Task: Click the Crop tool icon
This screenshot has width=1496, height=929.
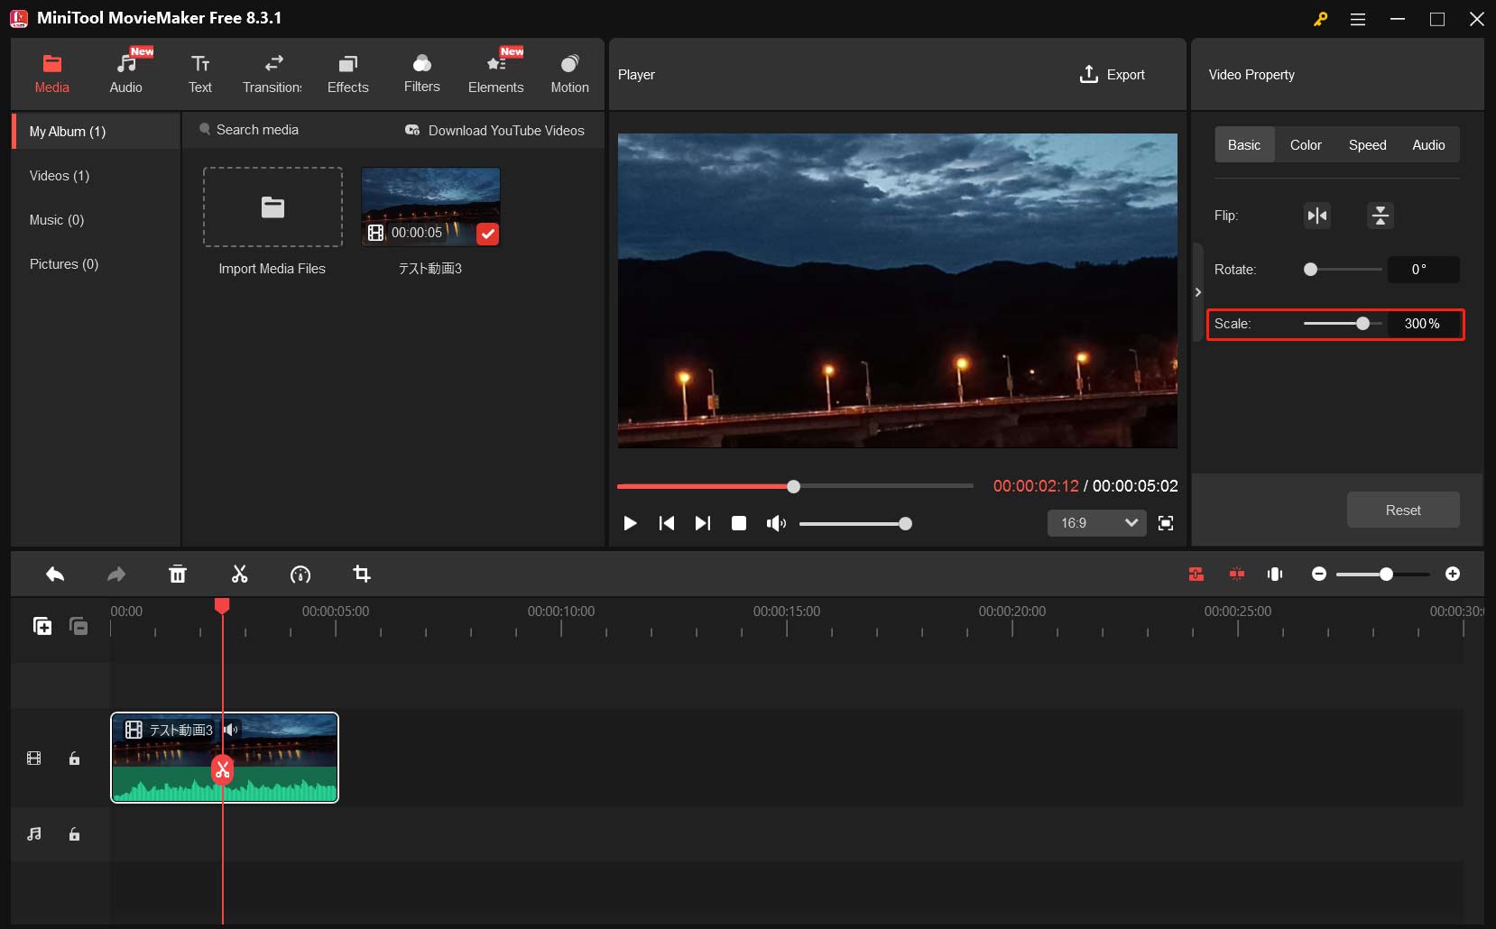Action: point(362,575)
